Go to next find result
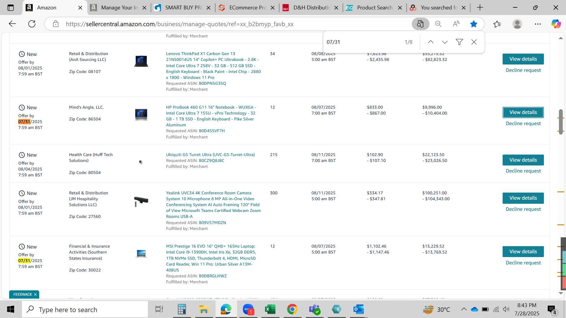 coord(445,42)
